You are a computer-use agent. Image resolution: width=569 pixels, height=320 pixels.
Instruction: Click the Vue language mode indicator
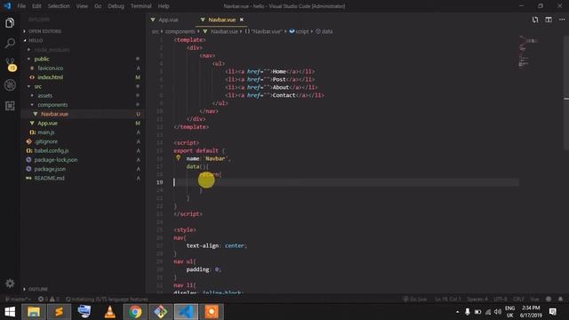(534, 300)
